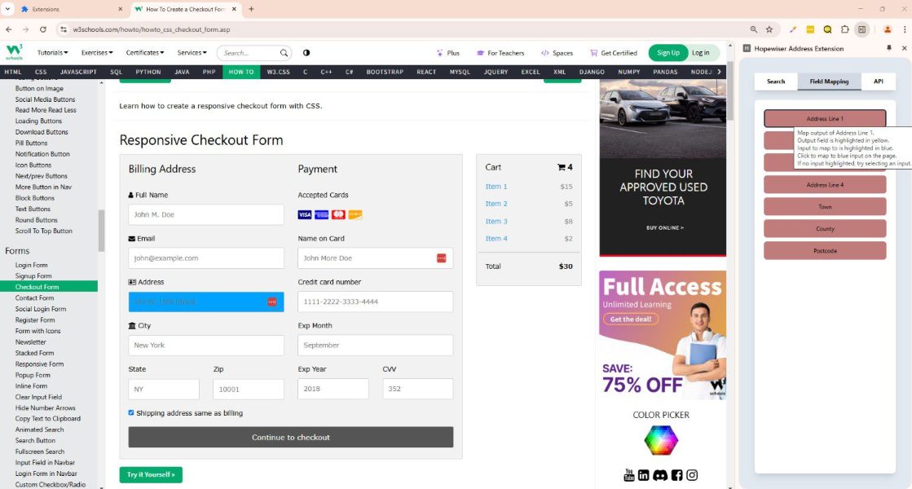The height and width of the screenshot is (489, 912).
Task: Bookmark this page with star icon
Action: pyautogui.click(x=769, y=29)
